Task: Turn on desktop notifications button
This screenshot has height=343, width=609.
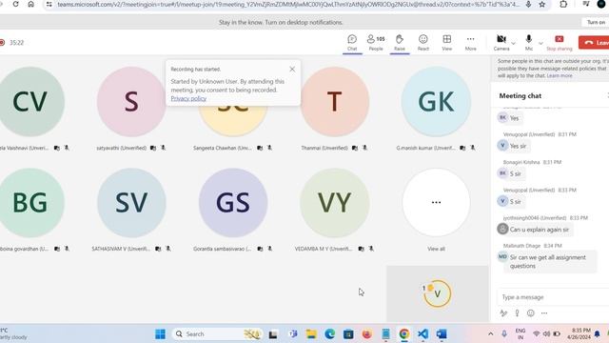Action: pyautogui.click(x=596, y=22)
